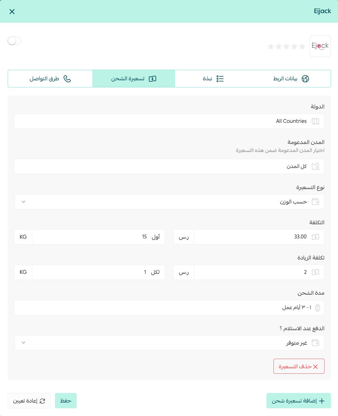Click the refresh icon on the reset button
This screenshot has height=416, width=338.
click(x=42, y=401)
